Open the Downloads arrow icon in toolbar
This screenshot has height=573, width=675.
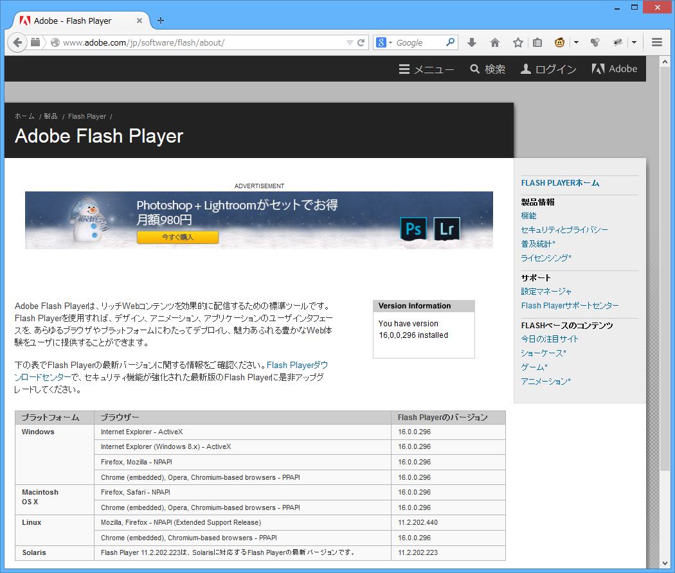click(x=472, y=43)
